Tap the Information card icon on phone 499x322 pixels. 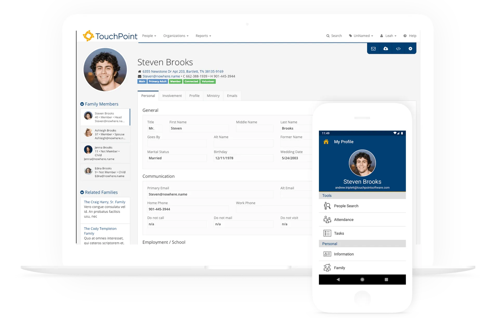[327, 254]
